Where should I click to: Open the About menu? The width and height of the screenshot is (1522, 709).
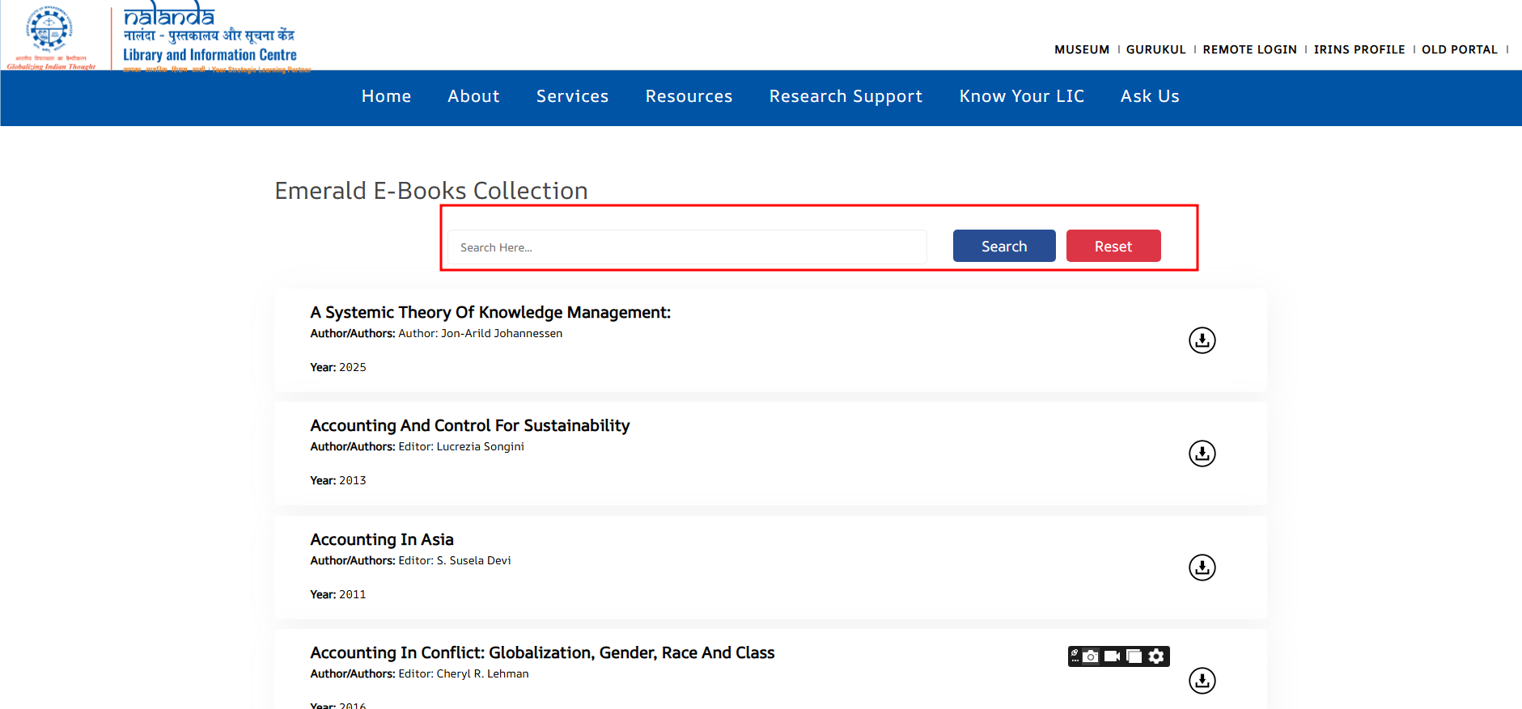pyautogui.click(x=473, y=96)
